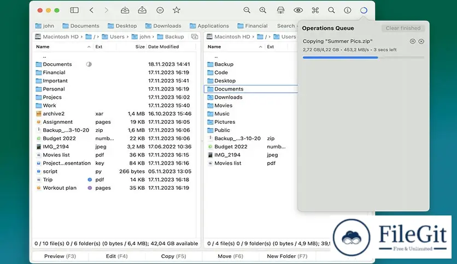The height and width of the screenshot is (264, 457).
Task: Go forward with the right chevron
Action: tap(107, 10)
